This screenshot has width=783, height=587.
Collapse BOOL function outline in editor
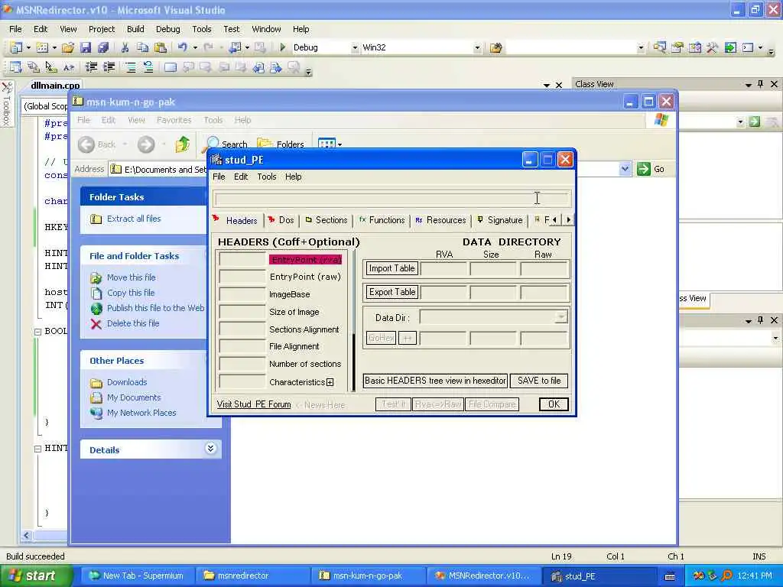pos(37,332)
